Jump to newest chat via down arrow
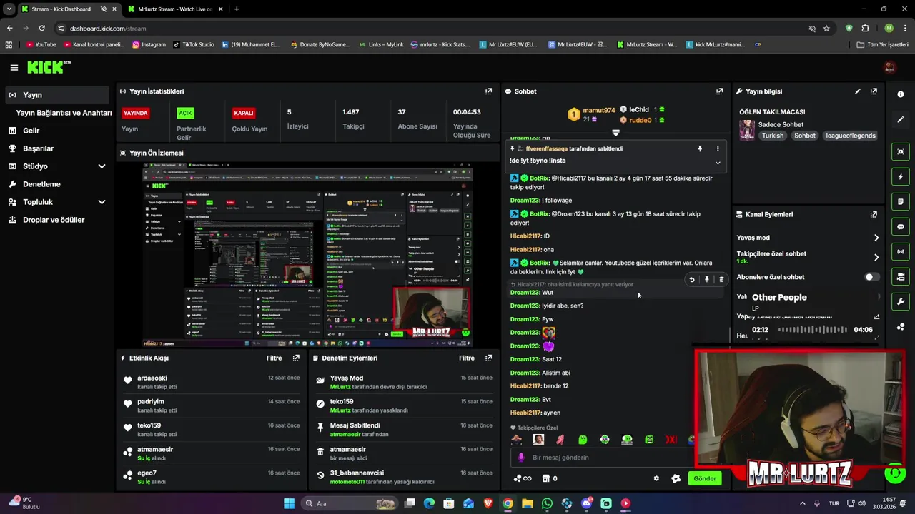 (x=615, y=133)
